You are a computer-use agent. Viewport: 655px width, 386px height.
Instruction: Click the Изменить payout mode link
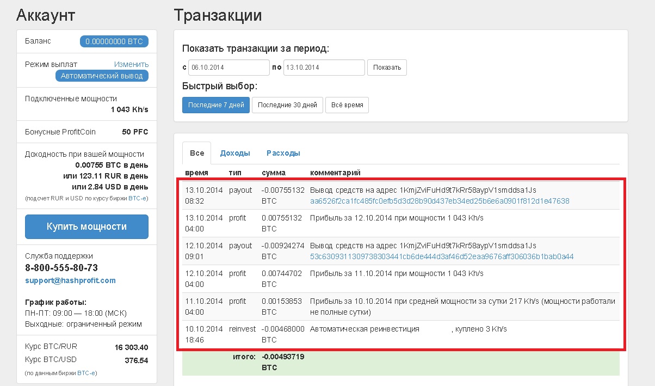pyautogui.click(x=131, y=64)
